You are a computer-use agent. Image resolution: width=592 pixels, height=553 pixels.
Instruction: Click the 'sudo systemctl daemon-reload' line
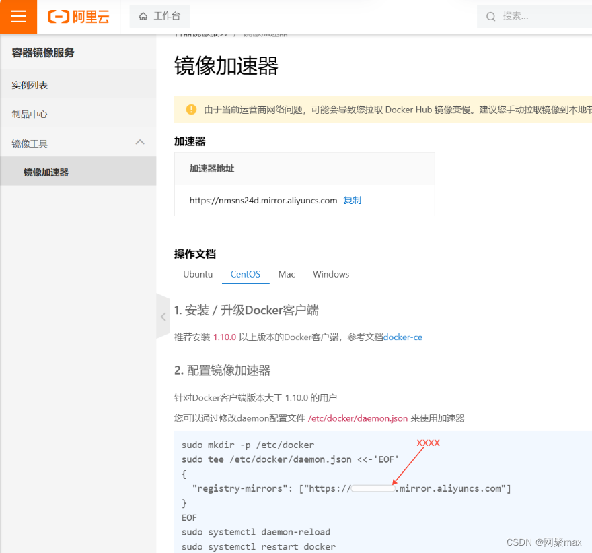coord(256,532)
